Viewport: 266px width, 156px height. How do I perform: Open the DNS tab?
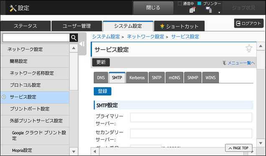point(101,78)
